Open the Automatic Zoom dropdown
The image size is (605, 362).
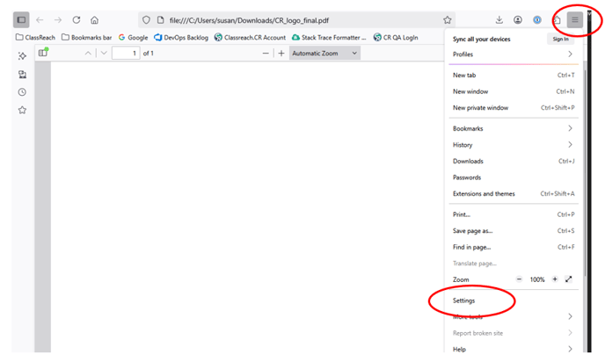click(324, 54)
